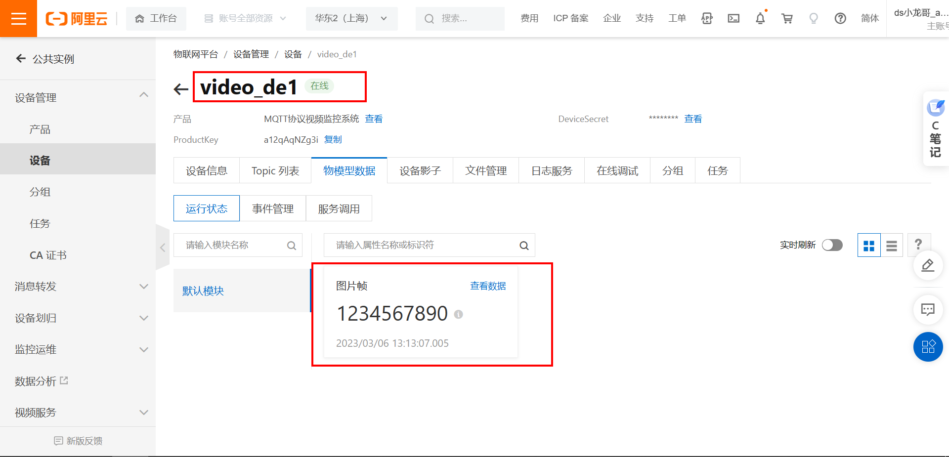Open the 文件管理 tab
Image resolution: width=949 pixels, height=457 pixels.
coord(486,170)
